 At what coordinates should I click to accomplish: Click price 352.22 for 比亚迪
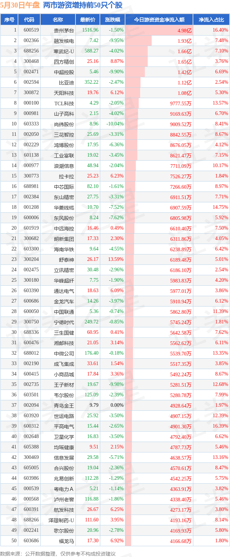click(91, 82)
